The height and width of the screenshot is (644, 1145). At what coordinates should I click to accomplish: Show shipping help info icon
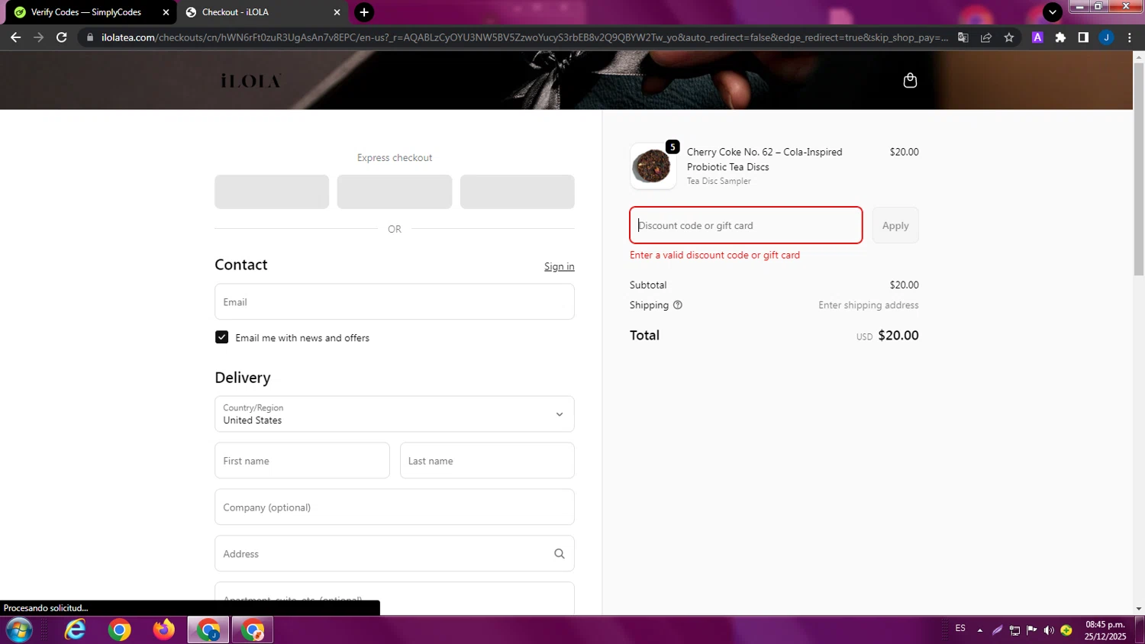click(x=678, y=305)
